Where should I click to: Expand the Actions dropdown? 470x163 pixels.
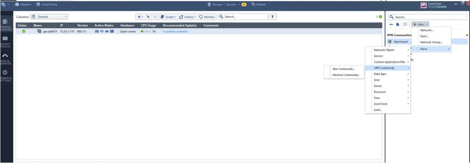click(187, 17)
